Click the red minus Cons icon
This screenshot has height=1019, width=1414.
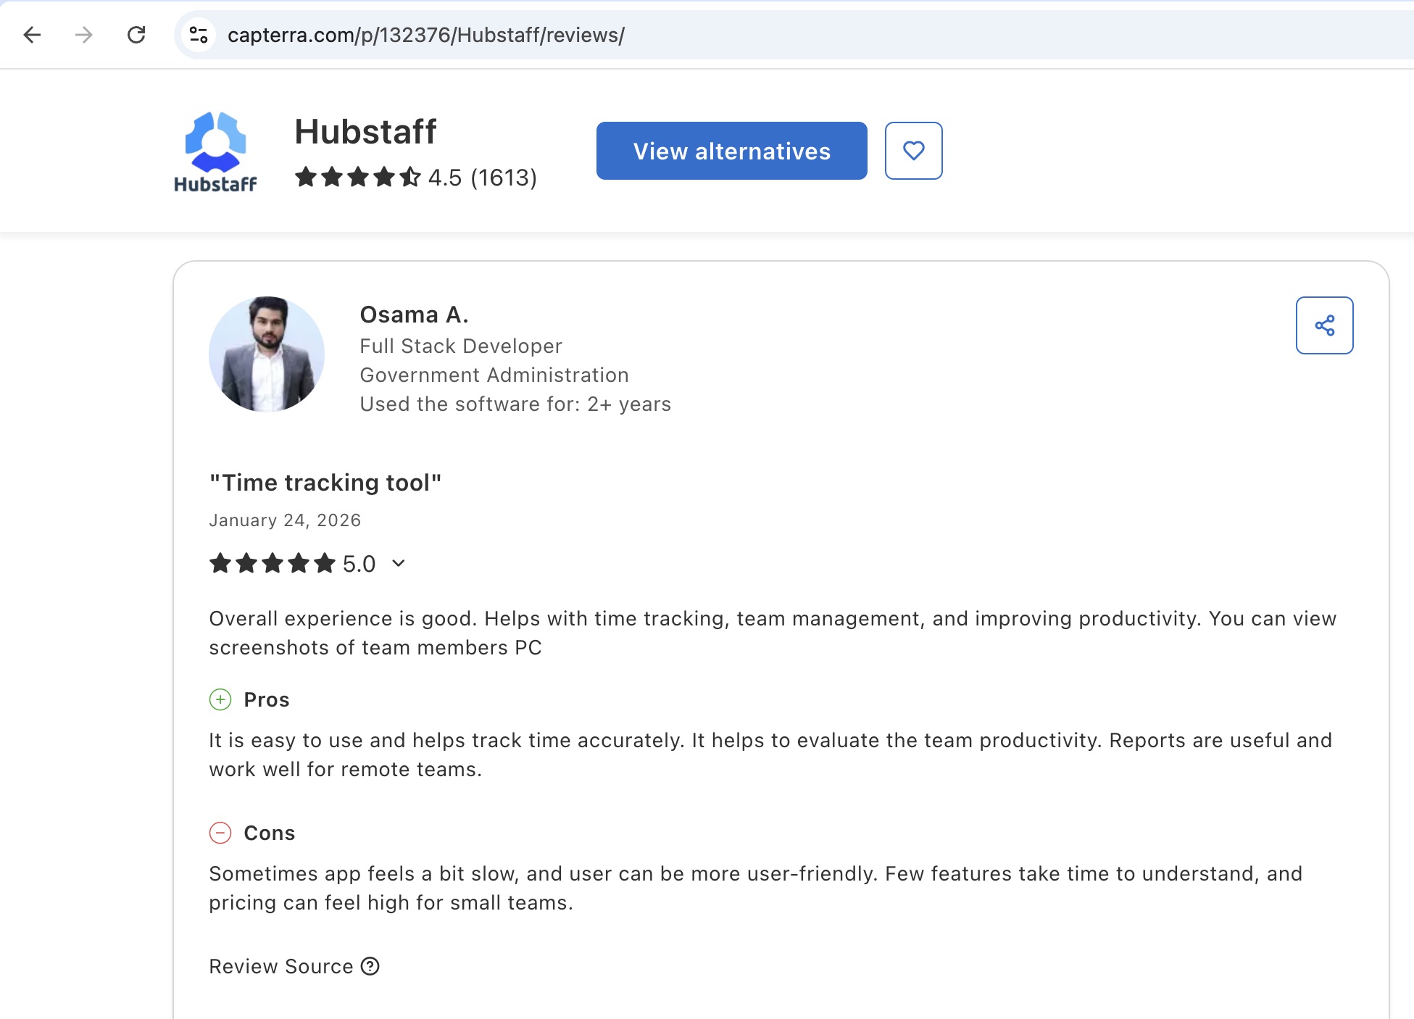220,833
